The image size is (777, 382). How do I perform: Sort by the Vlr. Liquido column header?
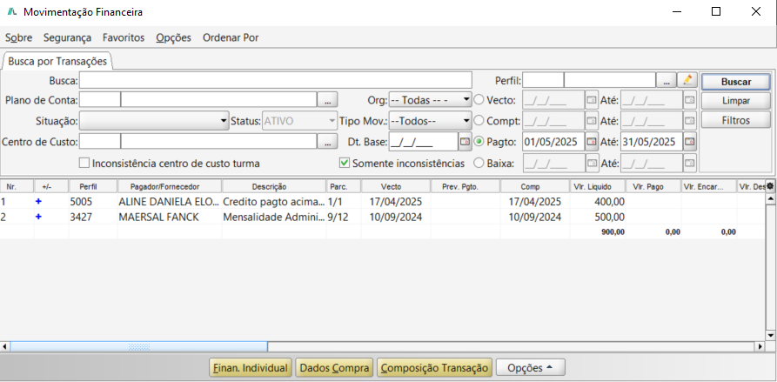click(x=598, y=187)
